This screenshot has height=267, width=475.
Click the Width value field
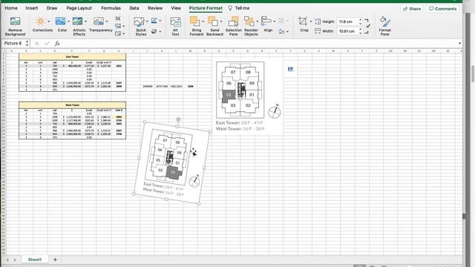point(347,31)
